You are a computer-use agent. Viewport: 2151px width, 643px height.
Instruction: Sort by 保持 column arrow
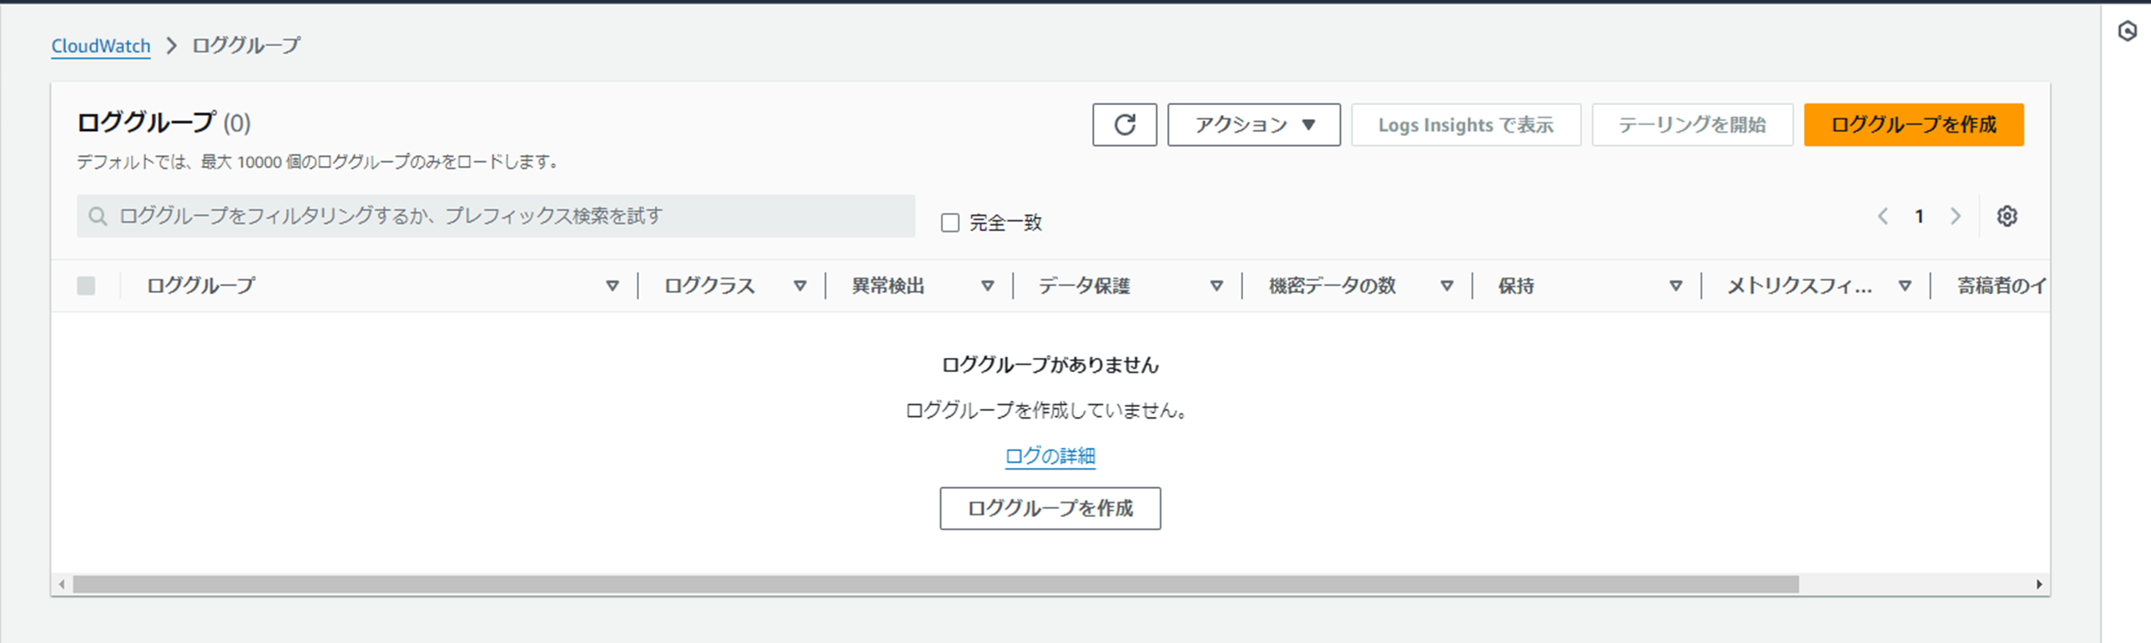tap(1676, 285)
